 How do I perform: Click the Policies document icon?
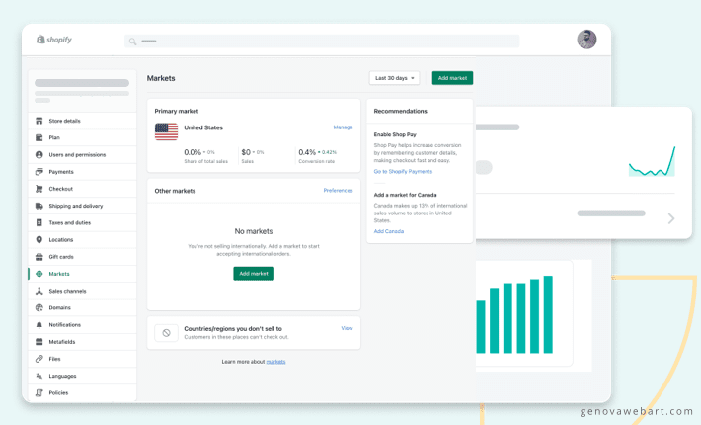tap(39, 392)
